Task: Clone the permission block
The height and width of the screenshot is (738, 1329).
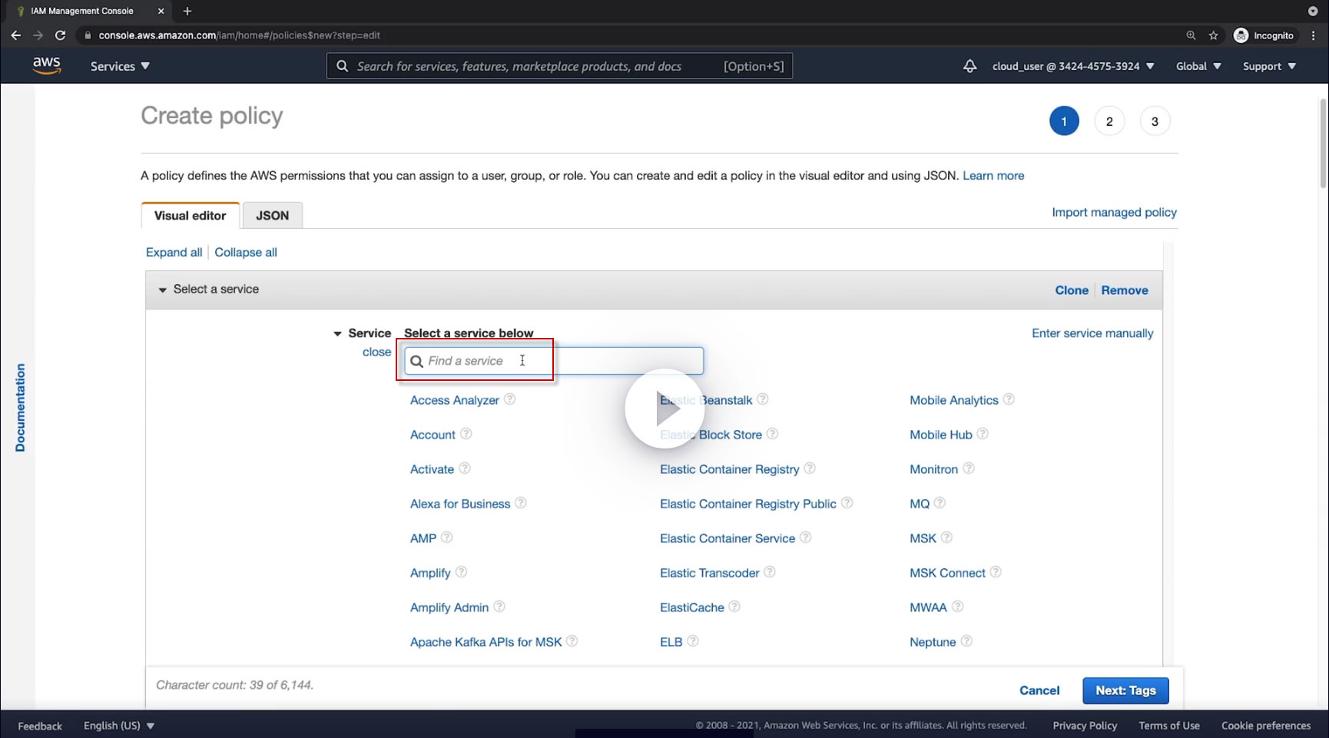Action: (x=1072, y=290)
